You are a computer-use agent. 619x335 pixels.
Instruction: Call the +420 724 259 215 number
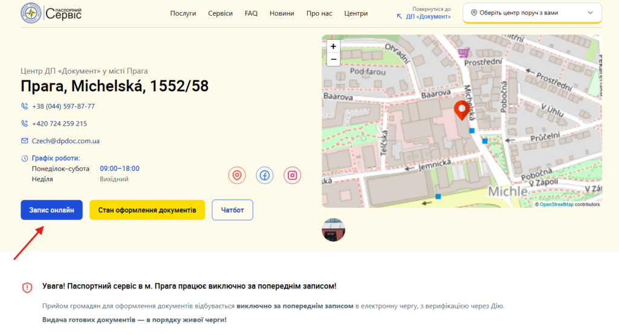pyautogui.click(x=59, y=123)
